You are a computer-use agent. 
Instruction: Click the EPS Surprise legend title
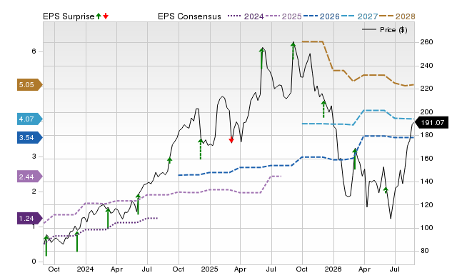click(69, 16)
